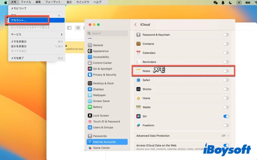Screen dimensions: 257x160
Task: Click the Calendars icon in iCloud list
Action: point(138,53)
